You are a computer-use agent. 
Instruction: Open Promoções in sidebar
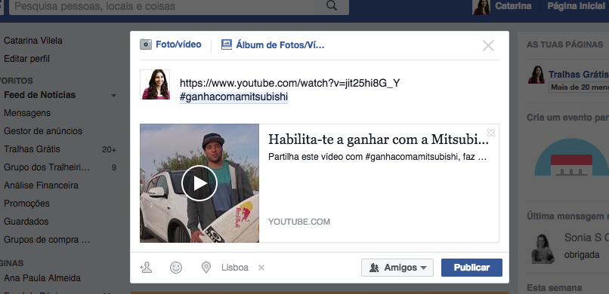click(x=26, y=204)
